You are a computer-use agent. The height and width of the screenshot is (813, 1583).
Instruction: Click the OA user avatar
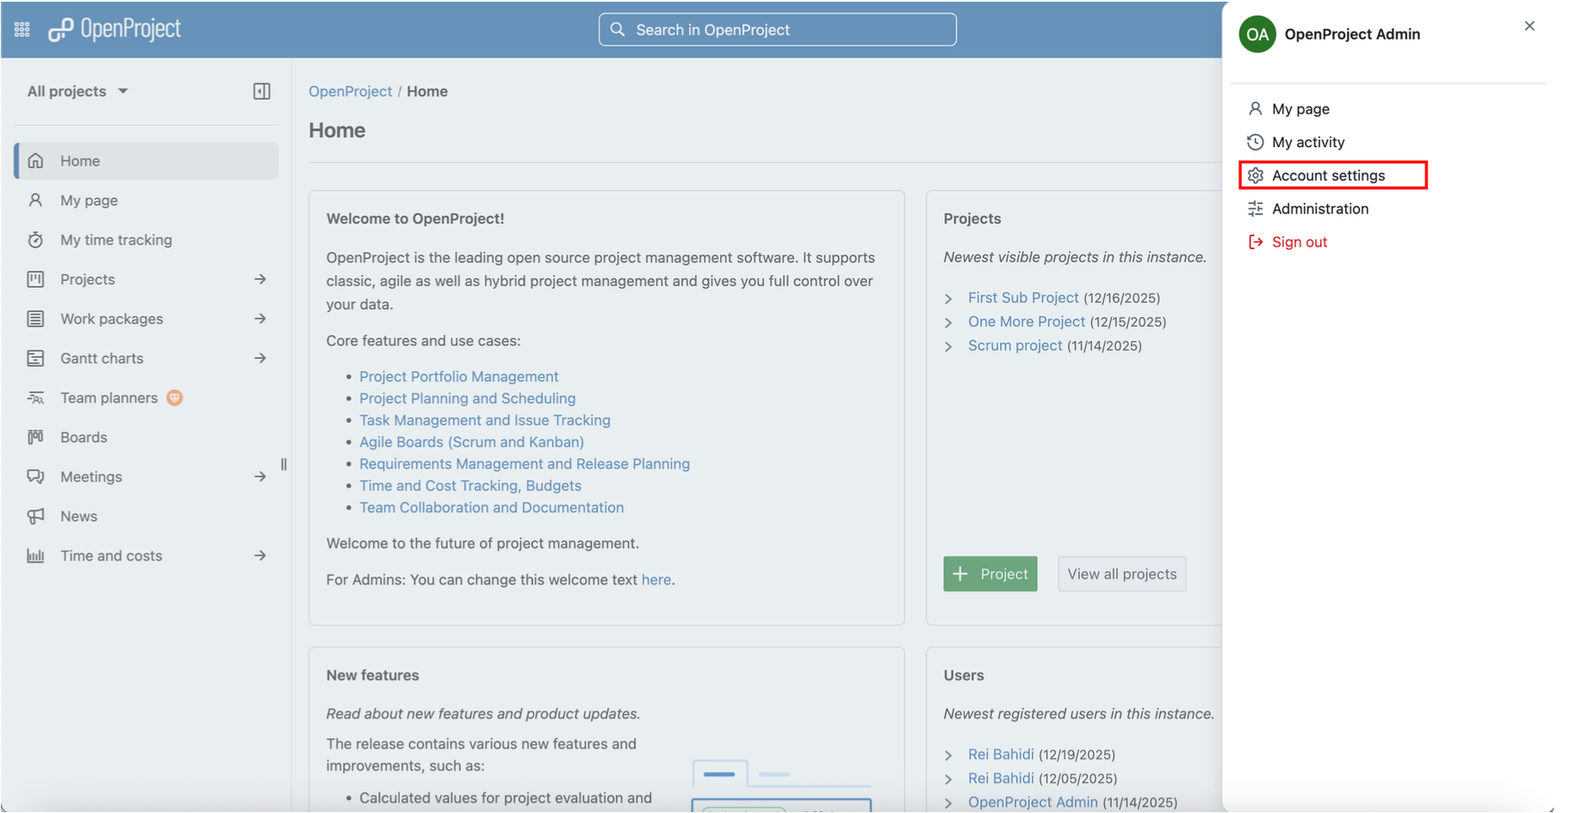[x=1257, y=34]
